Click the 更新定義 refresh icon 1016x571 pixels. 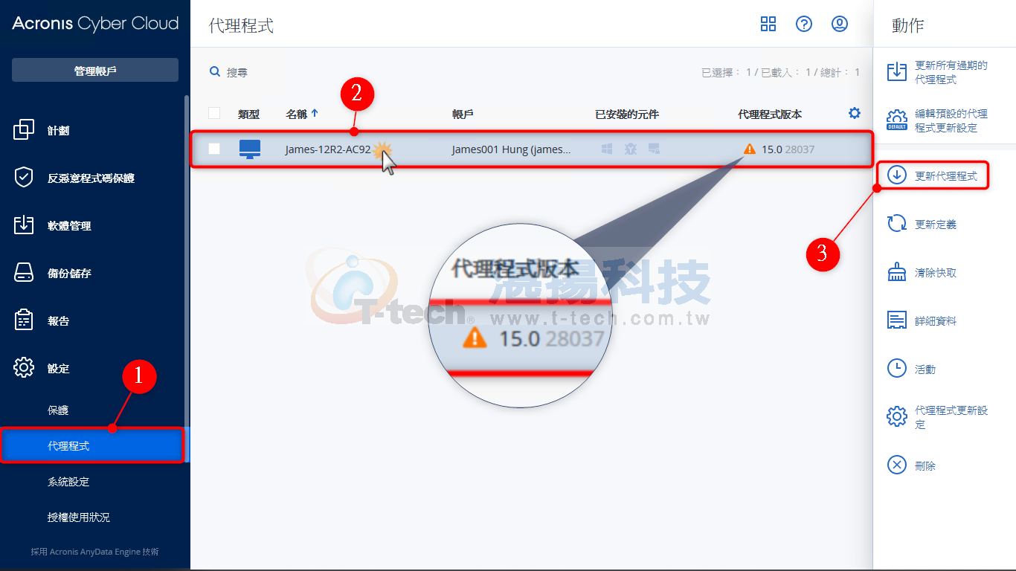[x=897, y=224]
